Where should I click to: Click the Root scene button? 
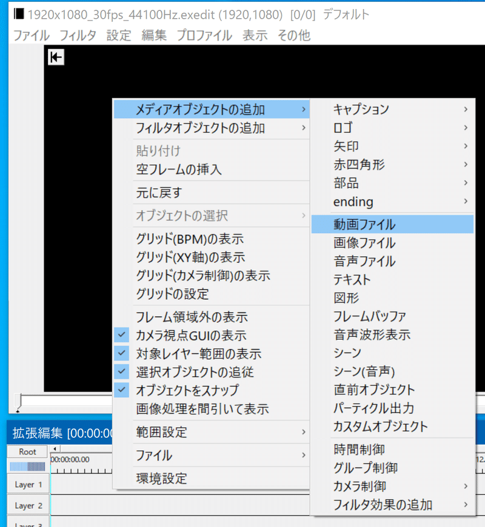[27, 452]
